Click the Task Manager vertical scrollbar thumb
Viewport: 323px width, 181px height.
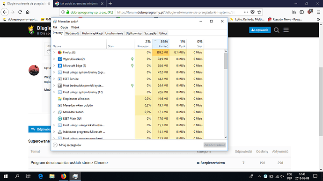coord(226,61)
